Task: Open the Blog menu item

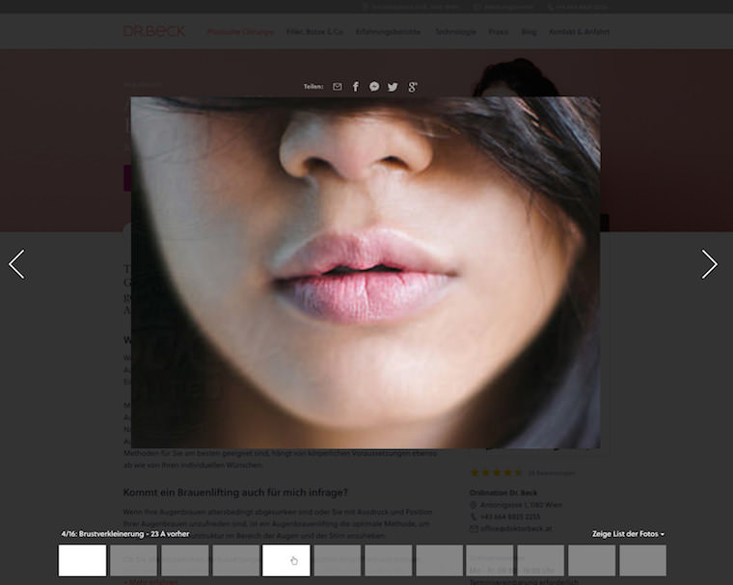Action: pos(529,32)
